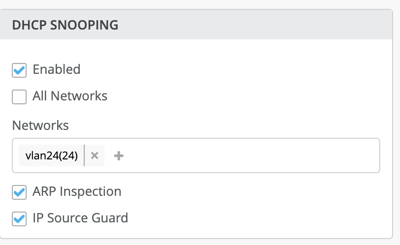Select the vlan24(24) tag text
The width and height of the screenshot is (400, 245).
click(x=51, y=155)
